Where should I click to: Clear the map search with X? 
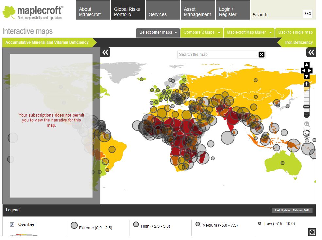pos(262,55)
